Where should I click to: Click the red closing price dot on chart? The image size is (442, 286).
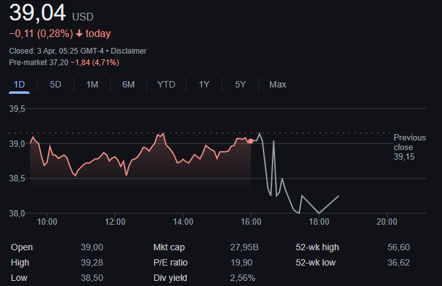pyautogui.click(x=250, y=141)
